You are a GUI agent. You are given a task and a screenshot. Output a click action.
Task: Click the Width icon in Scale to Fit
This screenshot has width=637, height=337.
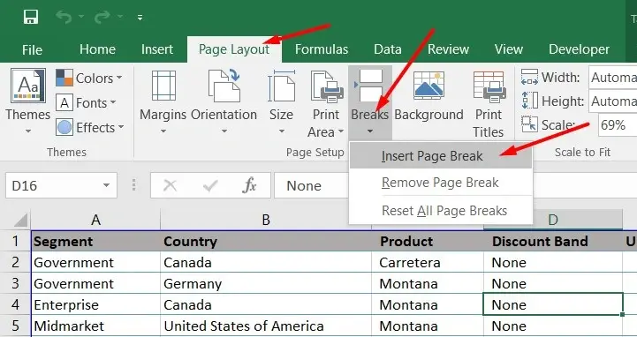tap(529, 77)
